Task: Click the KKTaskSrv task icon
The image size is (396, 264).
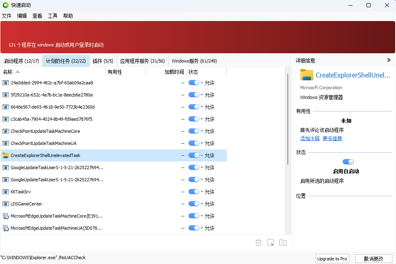Action: pos(6,192)
